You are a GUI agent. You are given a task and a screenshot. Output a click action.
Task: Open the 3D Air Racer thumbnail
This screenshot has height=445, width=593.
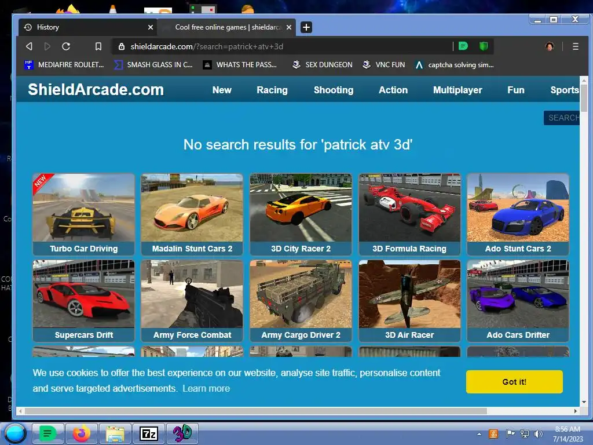coord(409,301)
